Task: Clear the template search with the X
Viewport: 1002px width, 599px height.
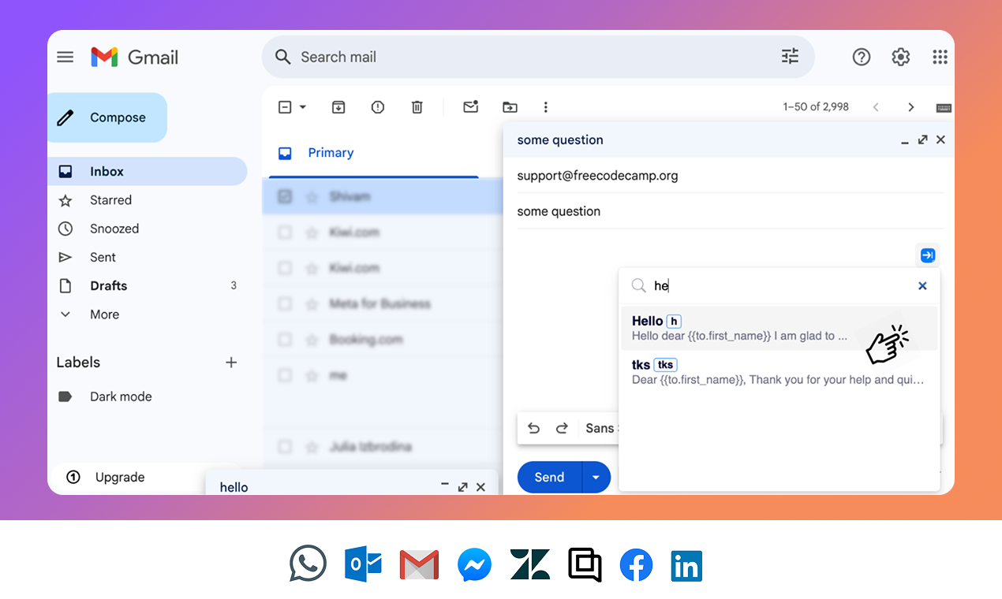Action: 922,286
